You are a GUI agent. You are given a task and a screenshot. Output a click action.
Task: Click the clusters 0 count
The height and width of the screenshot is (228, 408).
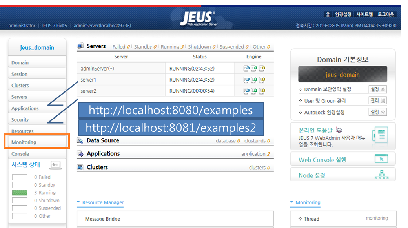[x=259, y=167]
